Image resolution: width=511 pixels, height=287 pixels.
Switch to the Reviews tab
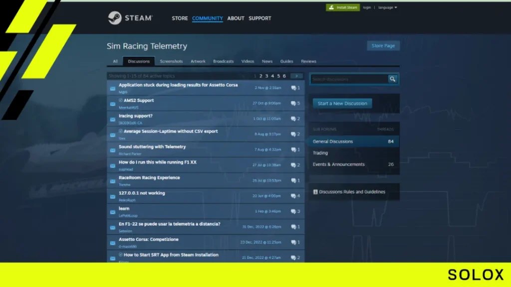[308, 61]
